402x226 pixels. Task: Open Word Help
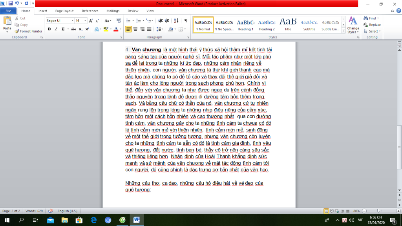399,11
